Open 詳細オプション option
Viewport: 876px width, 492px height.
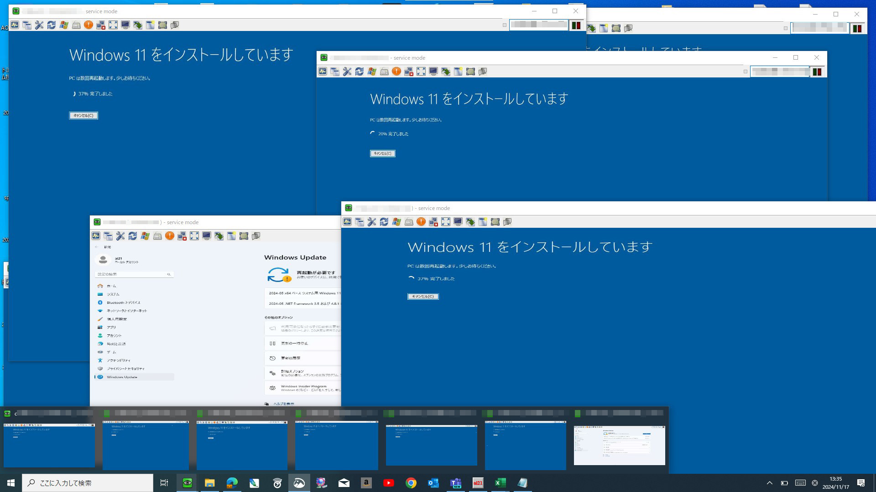[303, 373]
